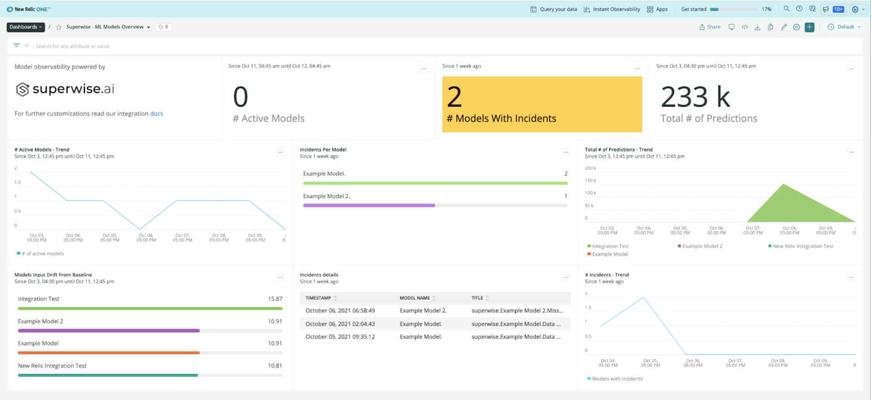This screenshot has height=400, width=871.
Task: Open the help question mark icon
Action: pyautogui.click(x=799, y=9)
